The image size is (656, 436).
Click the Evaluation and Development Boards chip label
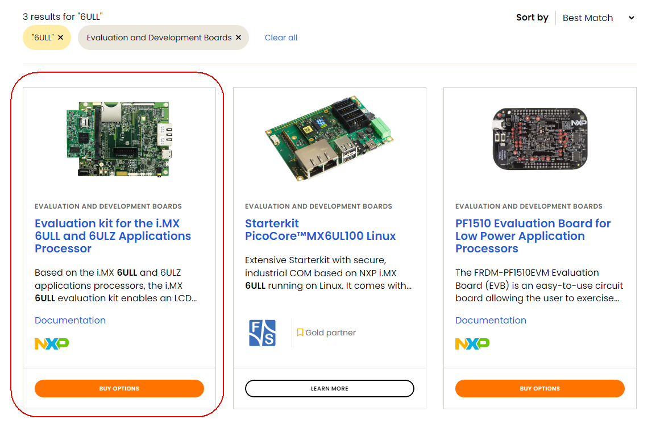(159, 38)
